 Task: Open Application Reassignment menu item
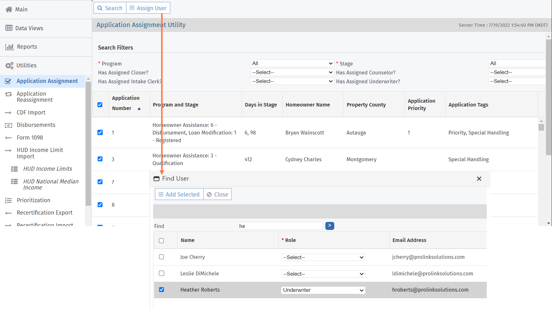click(35, 97)
